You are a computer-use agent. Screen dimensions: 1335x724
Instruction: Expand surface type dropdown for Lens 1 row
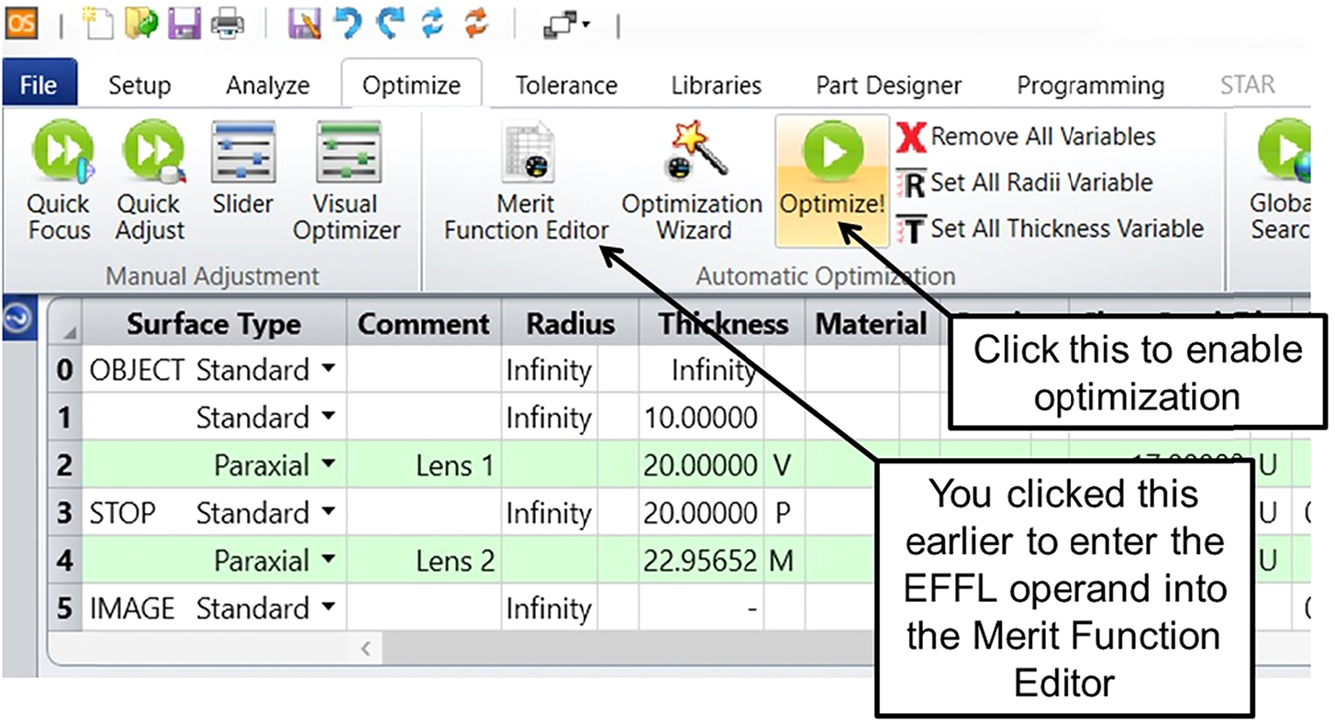click(328, 465)
